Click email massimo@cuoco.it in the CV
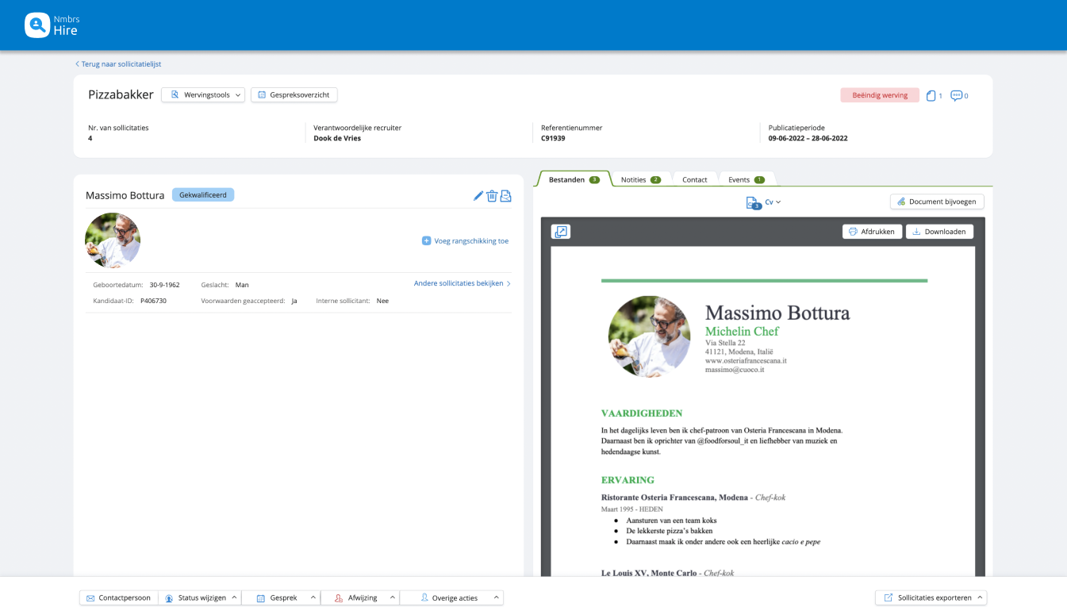This screenshot has height=607, width=1067. point(735,370)
